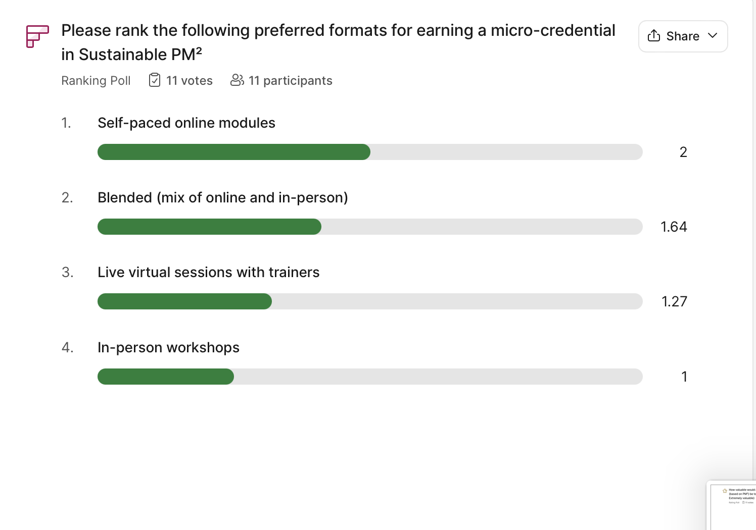The height and width of the screenshot is (530, 756).
Task: Click the Blended option progress bar
Action: 370,227
